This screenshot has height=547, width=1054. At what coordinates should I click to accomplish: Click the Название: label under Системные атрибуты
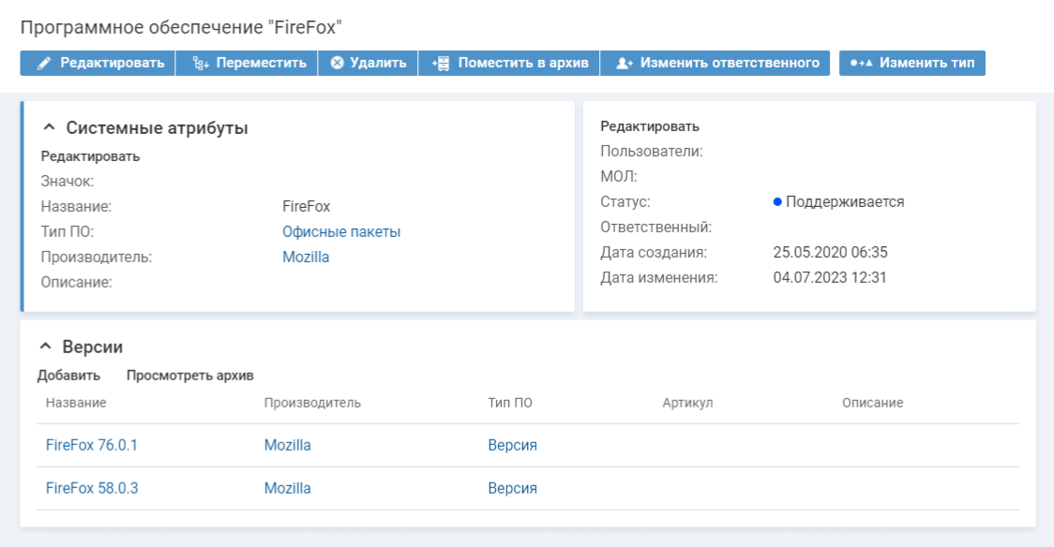pos(76,207)
